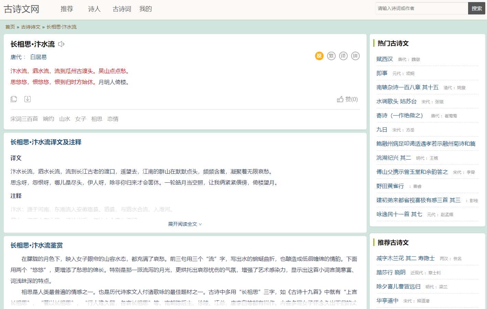Click 首页 in the breadcrumb
Viewport: 487px width, 309px height.
pyautogui.click(x=10, y=27)
